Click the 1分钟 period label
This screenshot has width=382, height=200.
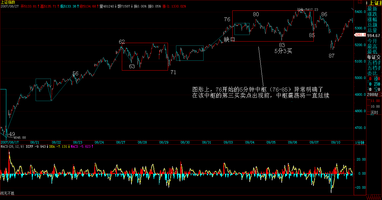pyautogui.click(x=360, y=143)
